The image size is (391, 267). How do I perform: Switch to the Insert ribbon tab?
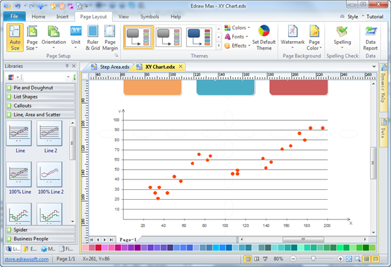pos(62,16)
